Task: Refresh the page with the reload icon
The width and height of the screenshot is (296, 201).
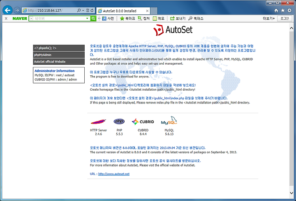Action: [x=92, y=10]
